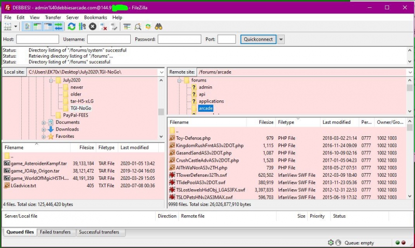Screen dimensions: 415x248
Task: Click the game_JOAlp_Origon.tar file icon
Action: pos(7,171)
